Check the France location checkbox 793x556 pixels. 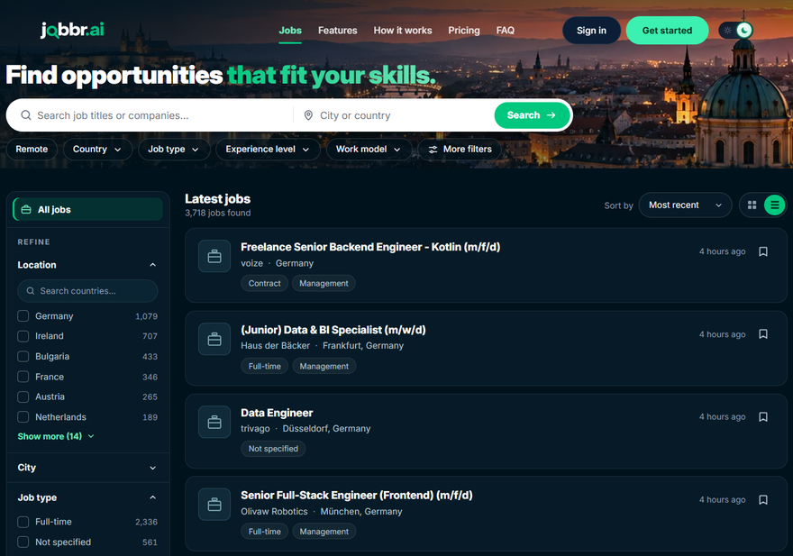23,377
